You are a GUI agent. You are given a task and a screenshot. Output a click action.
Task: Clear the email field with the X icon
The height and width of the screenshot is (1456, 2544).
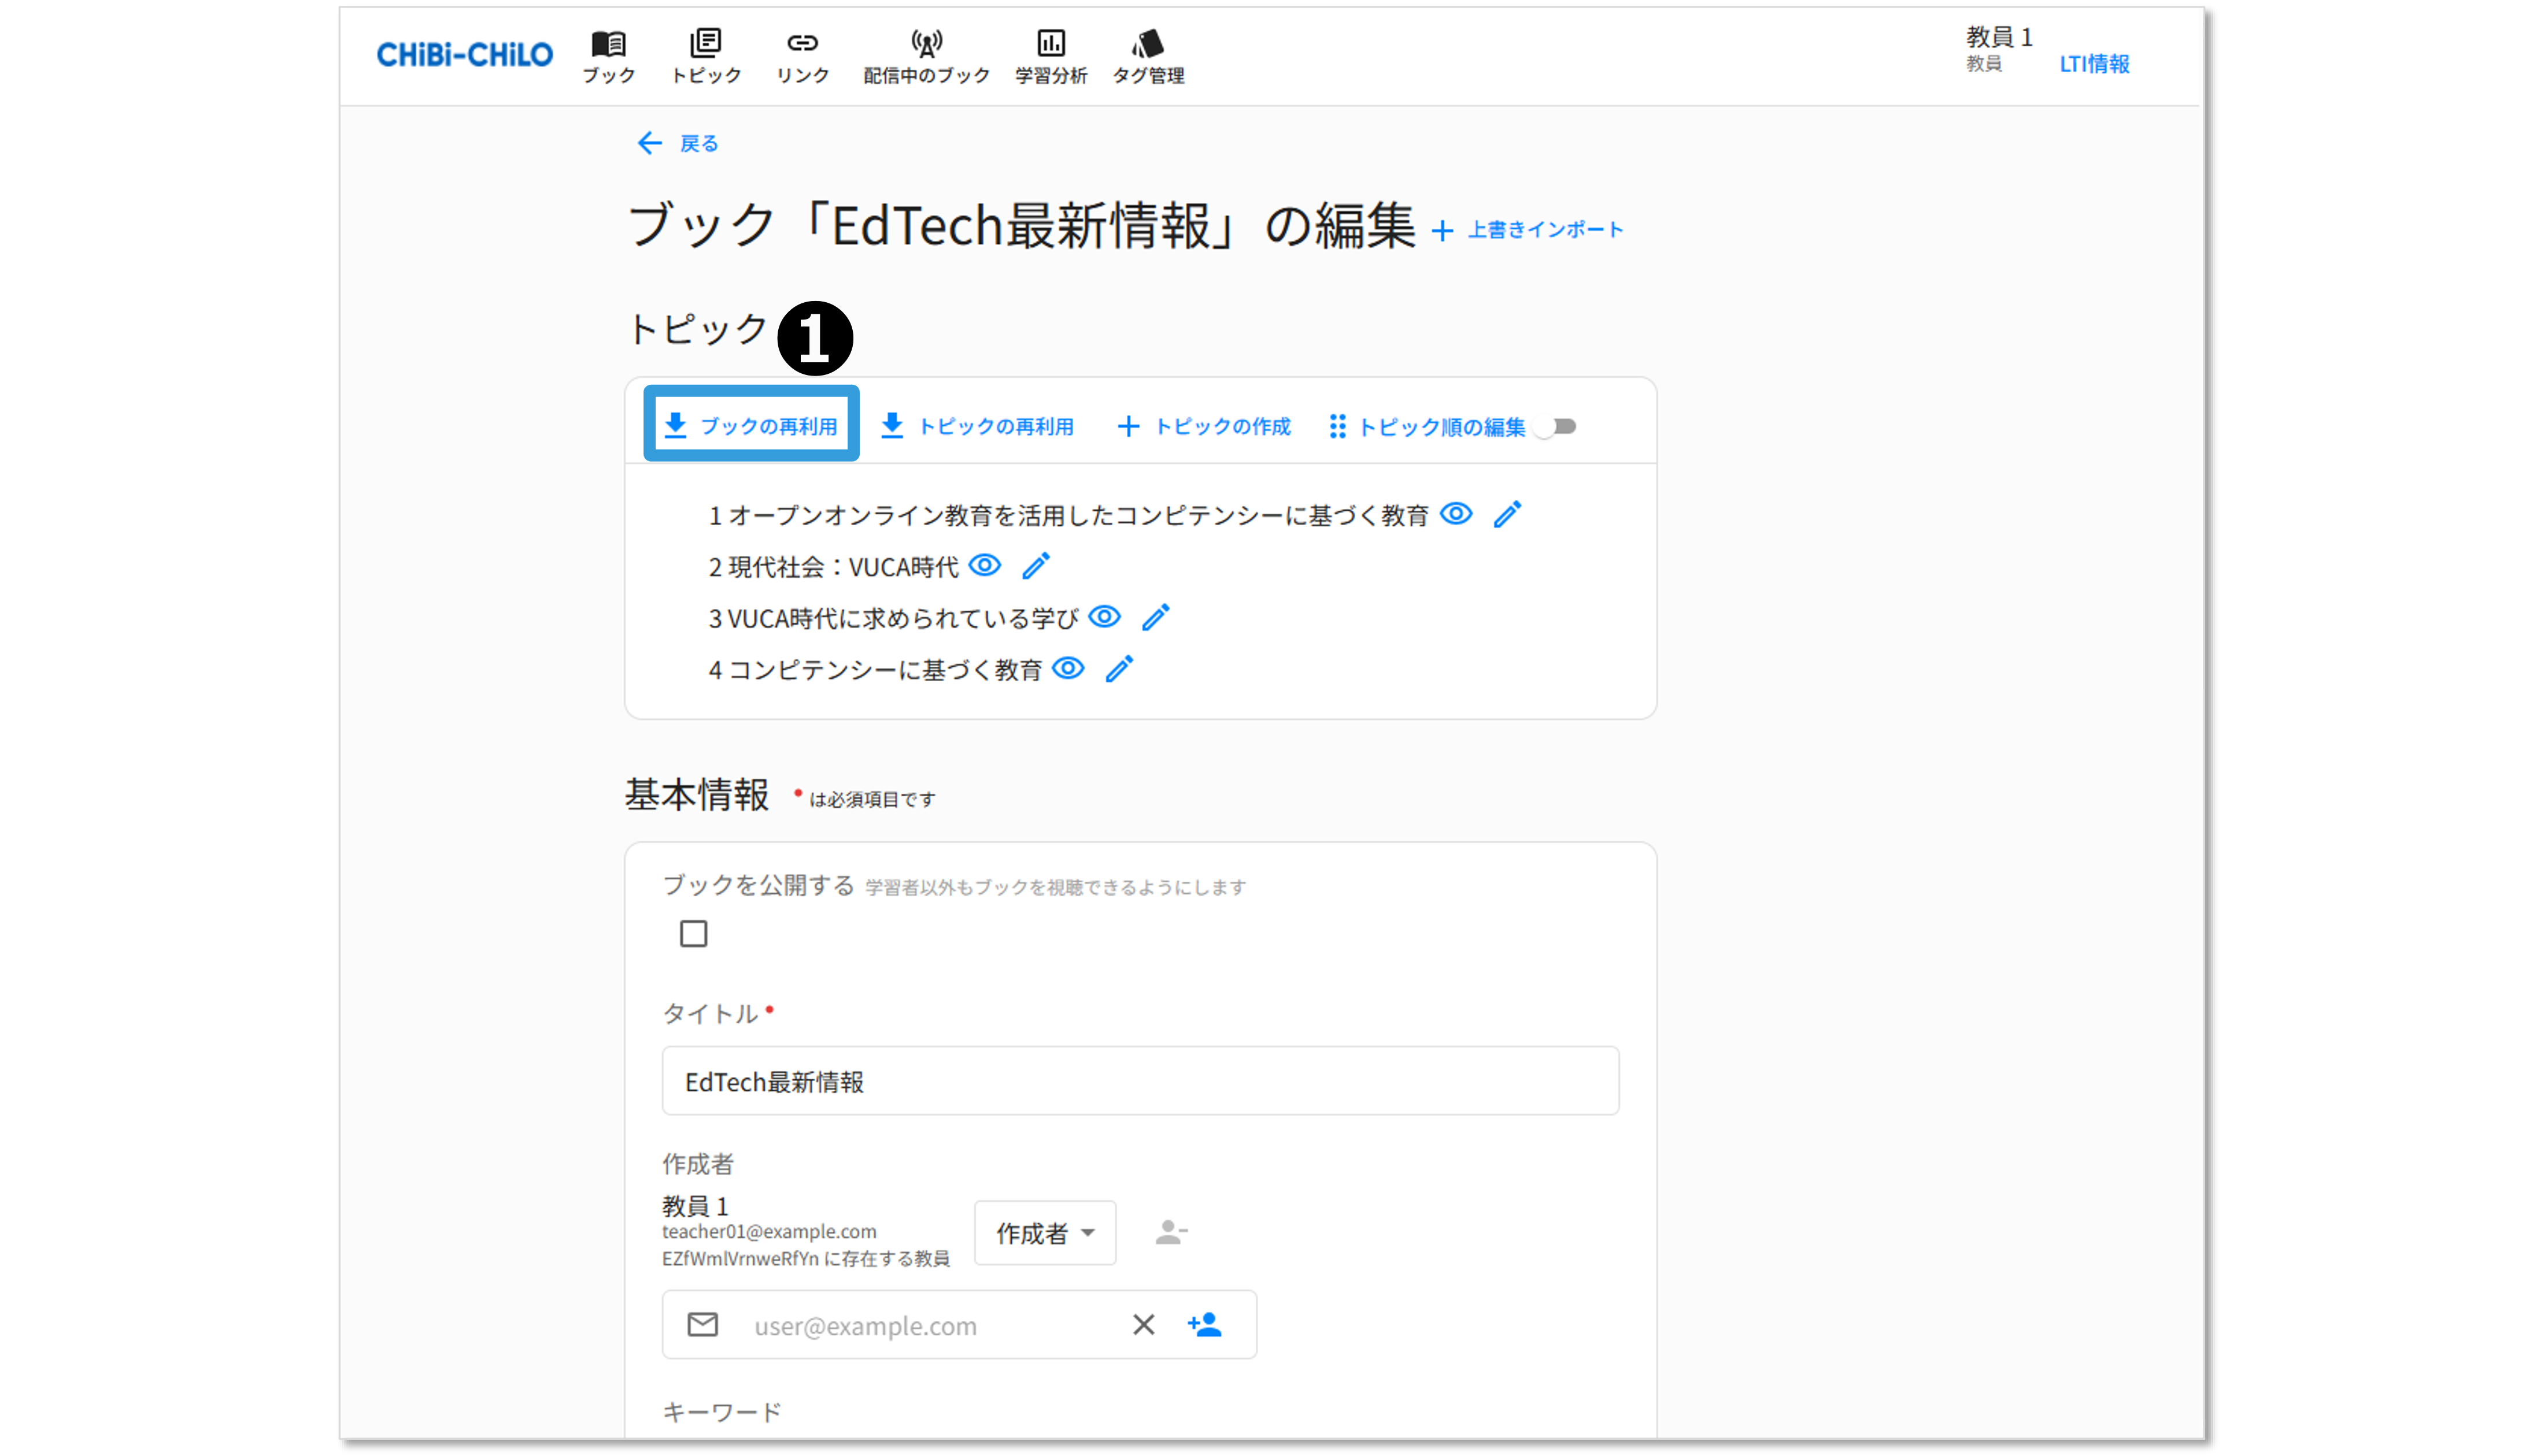pyautogui.click(x=1144, y=1324)
